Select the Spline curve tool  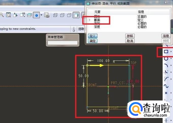166,86
